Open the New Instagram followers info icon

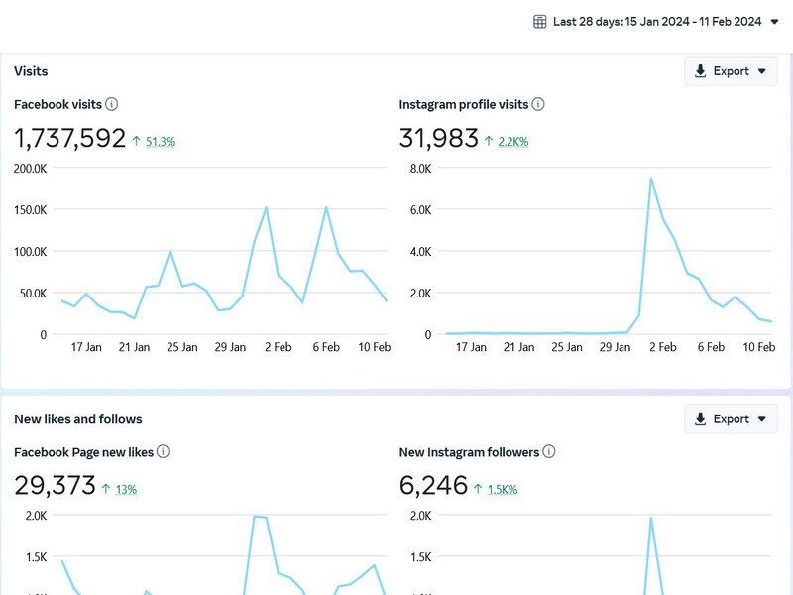pos(549,452)
